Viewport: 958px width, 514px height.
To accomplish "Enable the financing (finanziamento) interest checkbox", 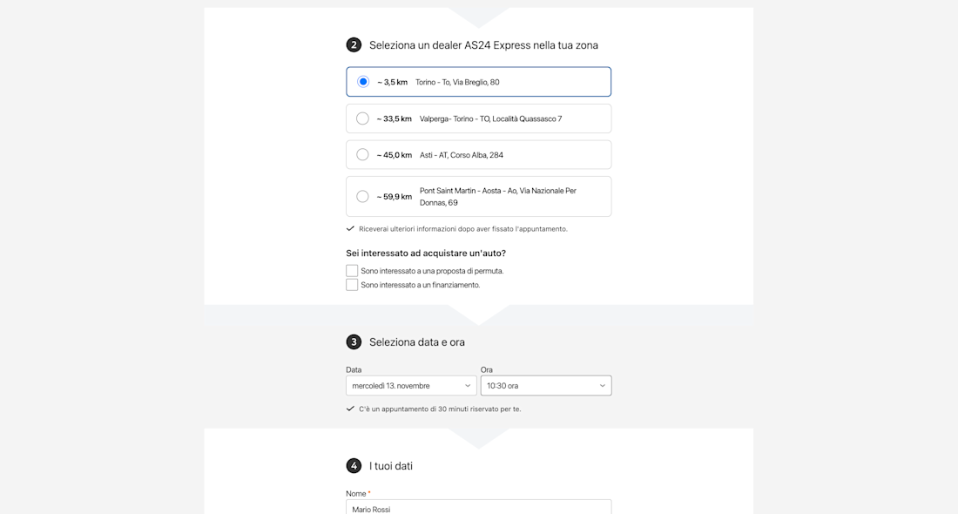I will pyautogui.click(x=352, y=285).
